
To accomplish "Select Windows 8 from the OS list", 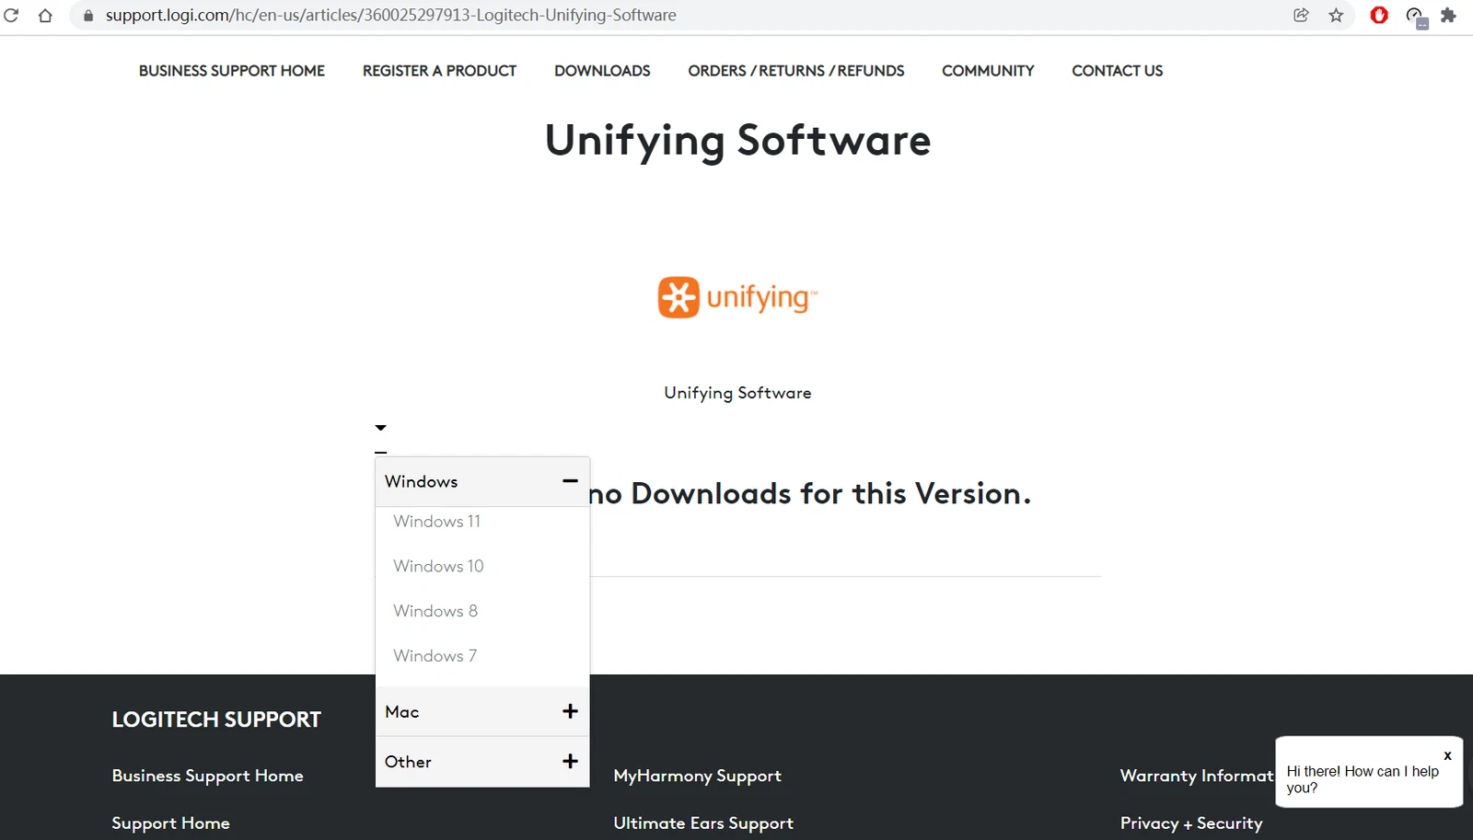I will [435, 612].
